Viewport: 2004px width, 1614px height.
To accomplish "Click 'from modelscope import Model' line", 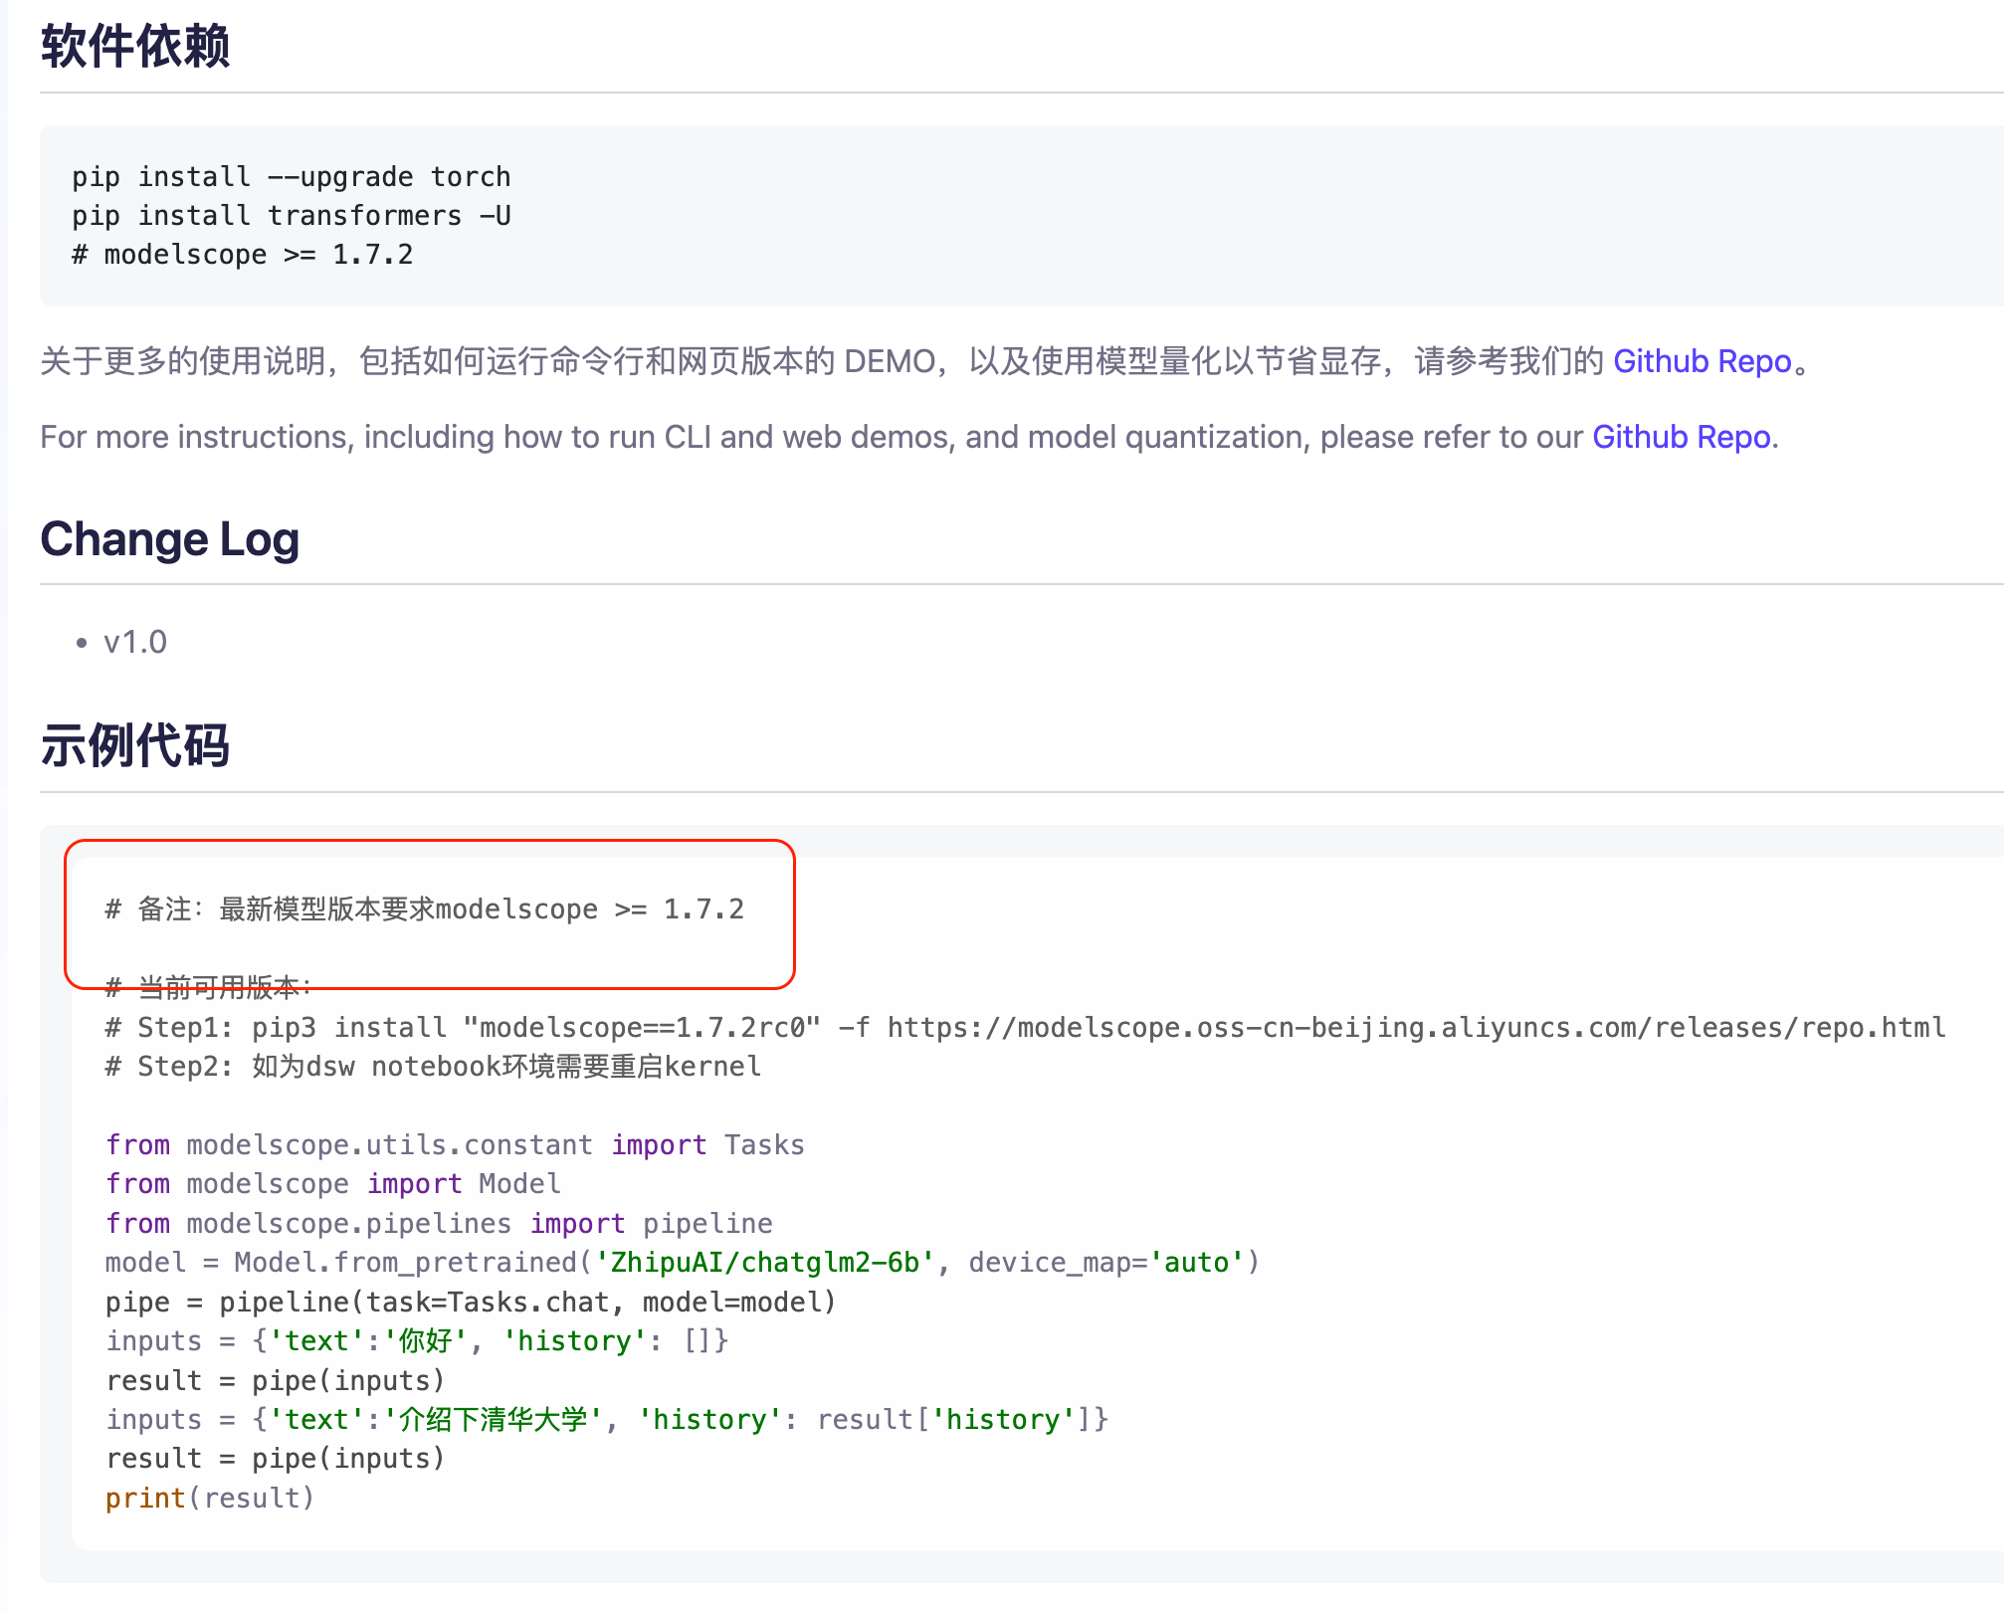I will [x=333, y=1184].
